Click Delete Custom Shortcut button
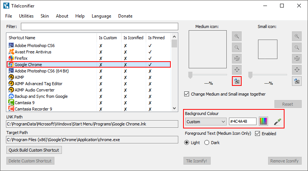The width and height of the screenshot is (308, 171). click(30, 161)
